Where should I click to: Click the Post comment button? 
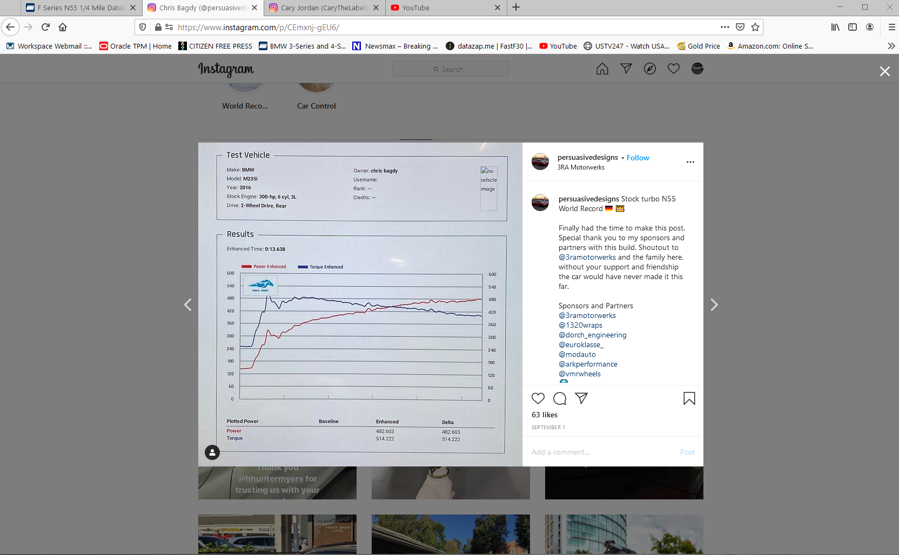click(x=687, y=452)
